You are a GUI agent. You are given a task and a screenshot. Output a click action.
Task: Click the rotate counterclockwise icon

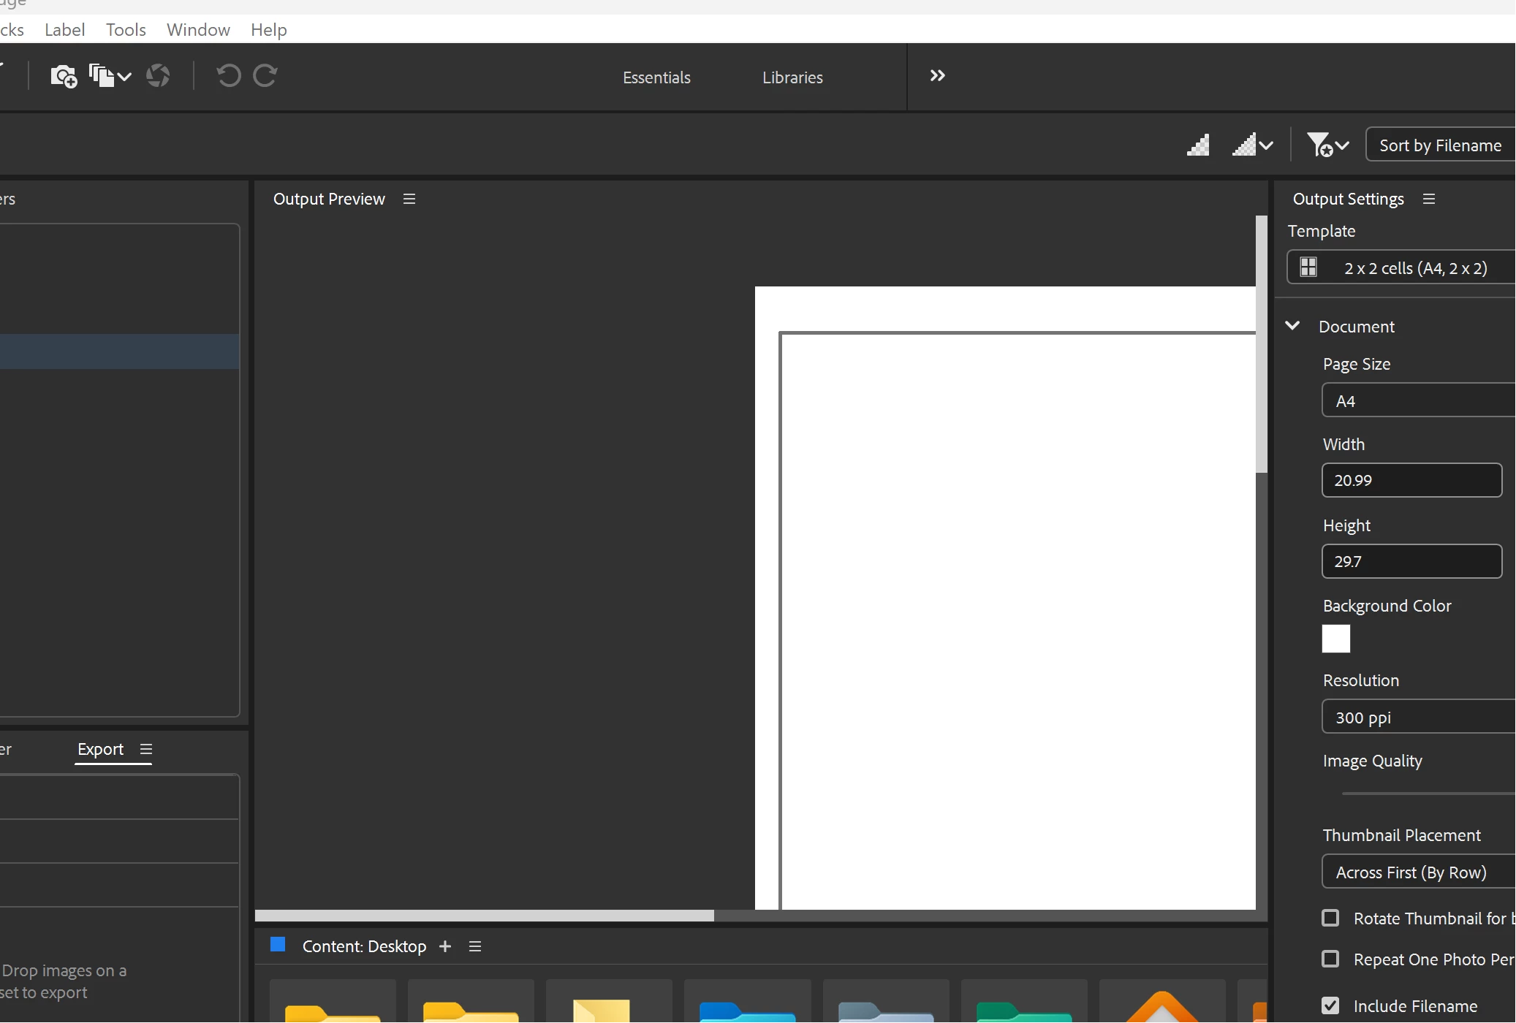click(228, 76)
